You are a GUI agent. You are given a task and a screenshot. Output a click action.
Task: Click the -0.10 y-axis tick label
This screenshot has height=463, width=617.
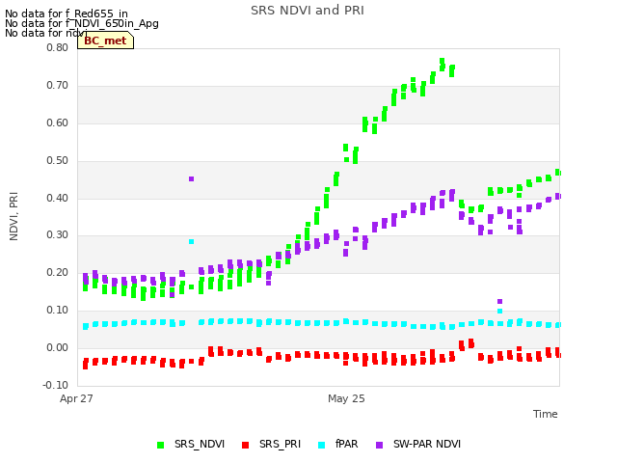point(56,385)
